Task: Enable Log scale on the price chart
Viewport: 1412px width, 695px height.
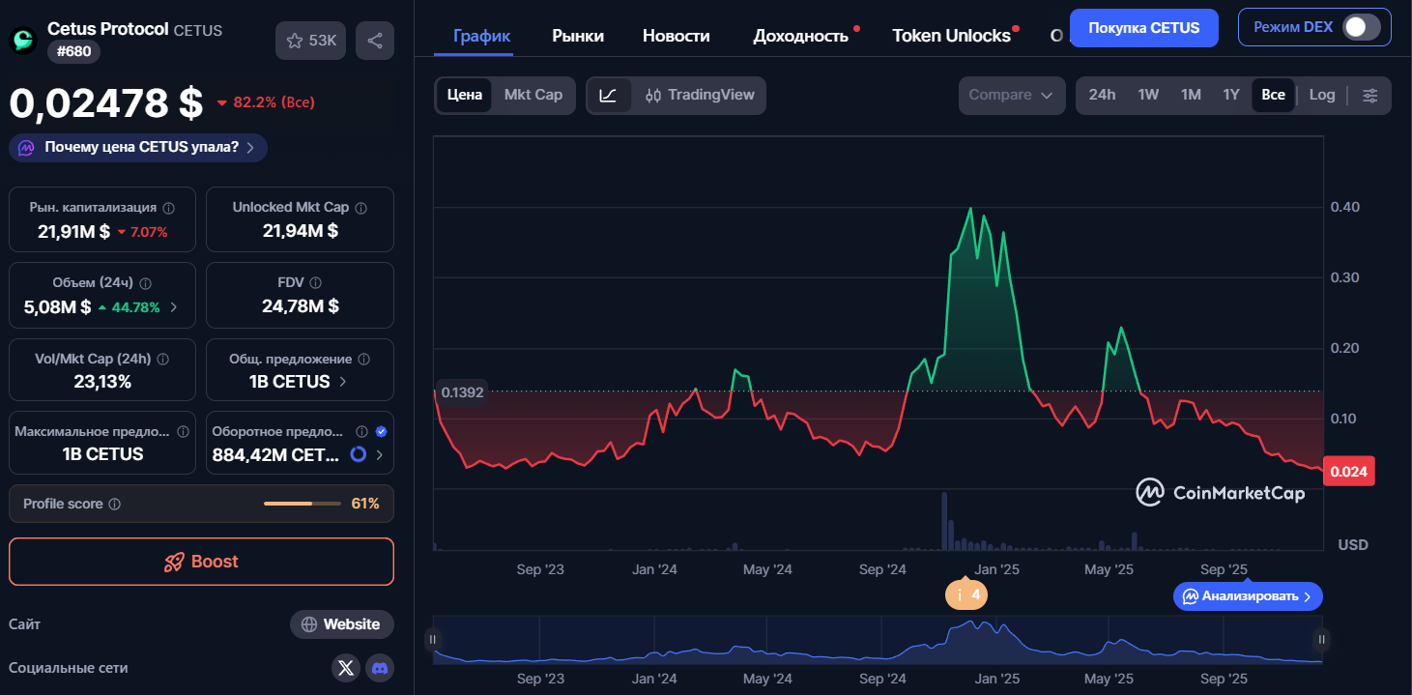Action: pyautogui.click(x=1321, y=95)
